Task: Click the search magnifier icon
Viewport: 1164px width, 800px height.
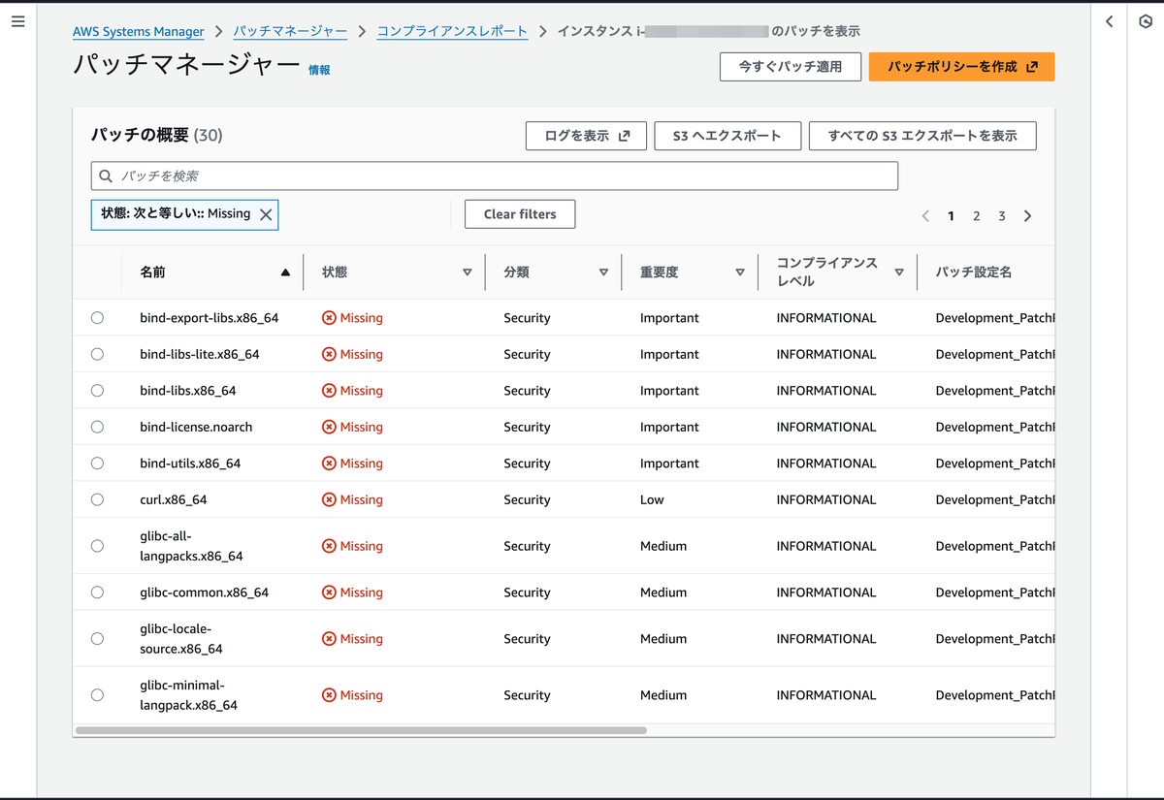Action: pyautogui.click(x=106, y=176)
